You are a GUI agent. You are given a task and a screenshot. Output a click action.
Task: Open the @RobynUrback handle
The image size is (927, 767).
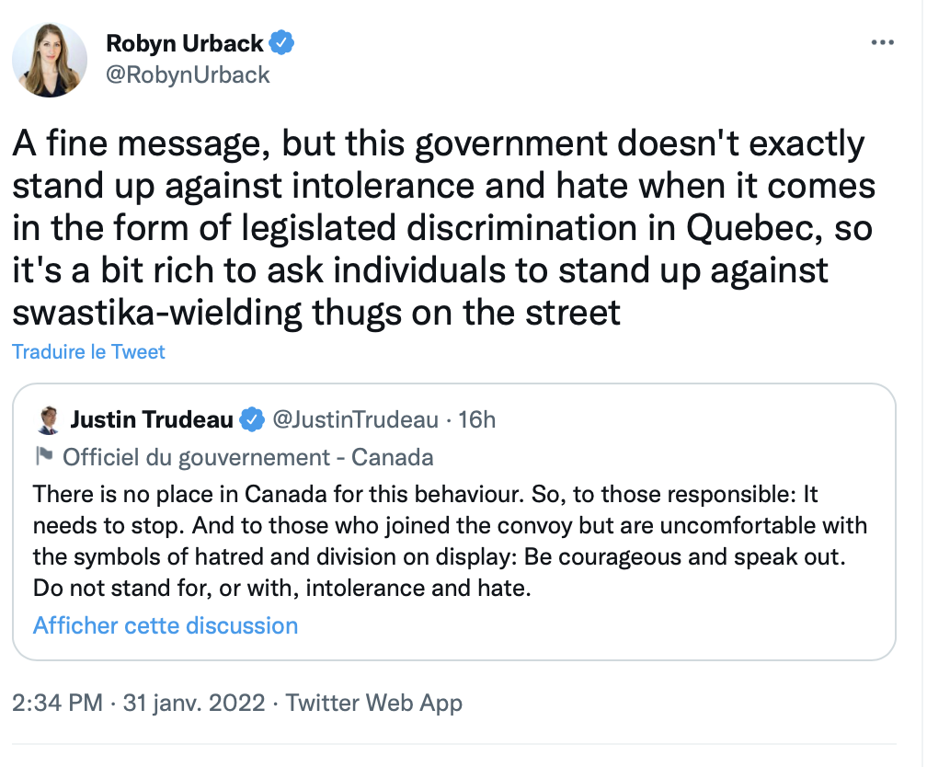click(x=188, y=75)
